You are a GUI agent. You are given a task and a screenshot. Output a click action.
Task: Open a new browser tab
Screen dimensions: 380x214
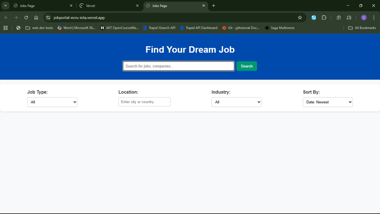point(213,6)
